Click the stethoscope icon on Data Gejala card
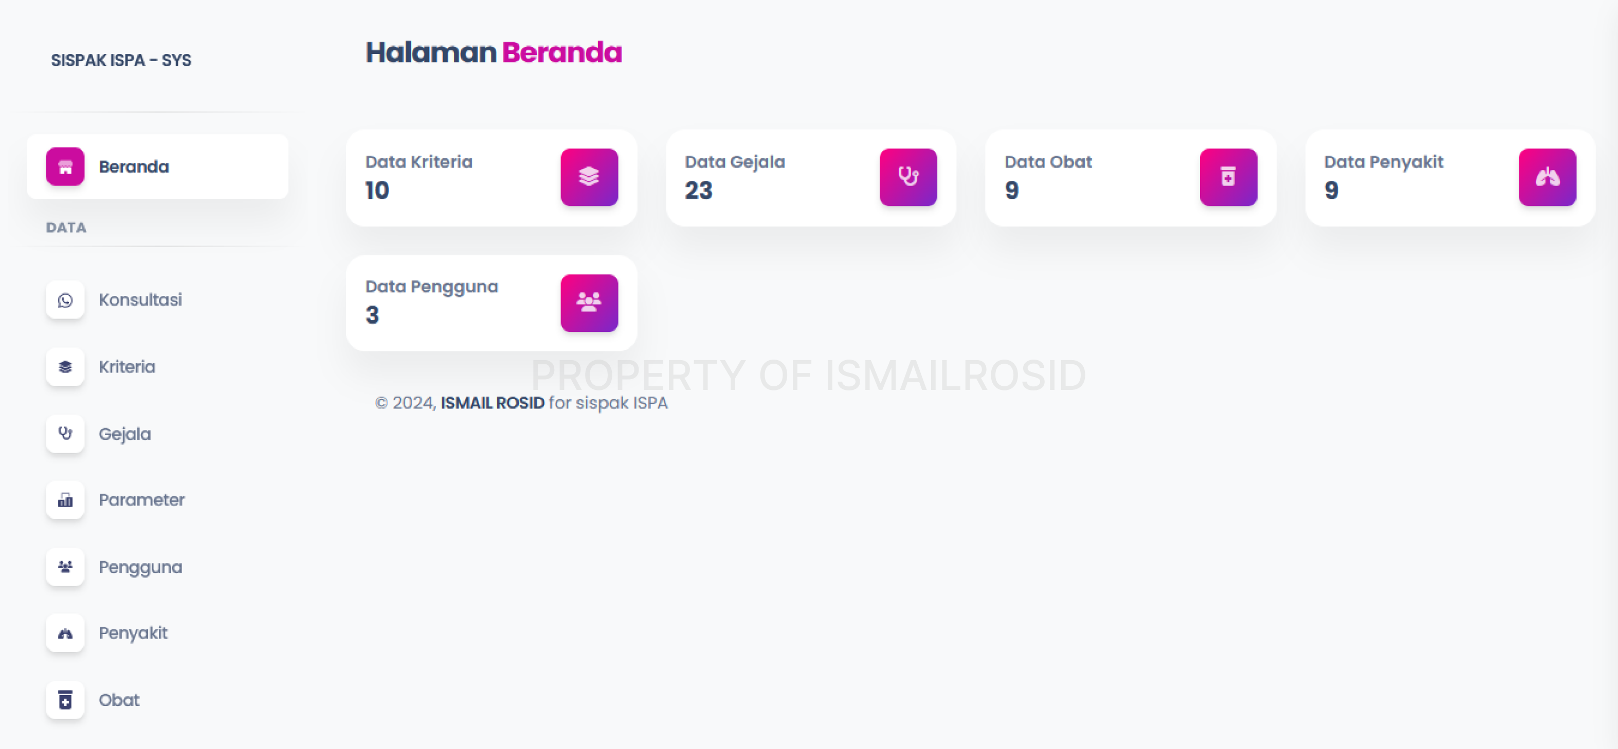Viewport: 1618px width, 749px height. click(x=907, y=177)
